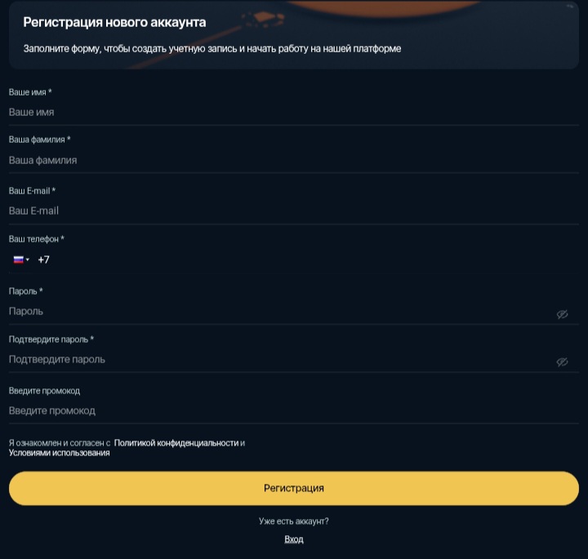This screenshot has width=588, height=559.
Task: Expand the country code dropdown arrow
Action: coord(28,260)
